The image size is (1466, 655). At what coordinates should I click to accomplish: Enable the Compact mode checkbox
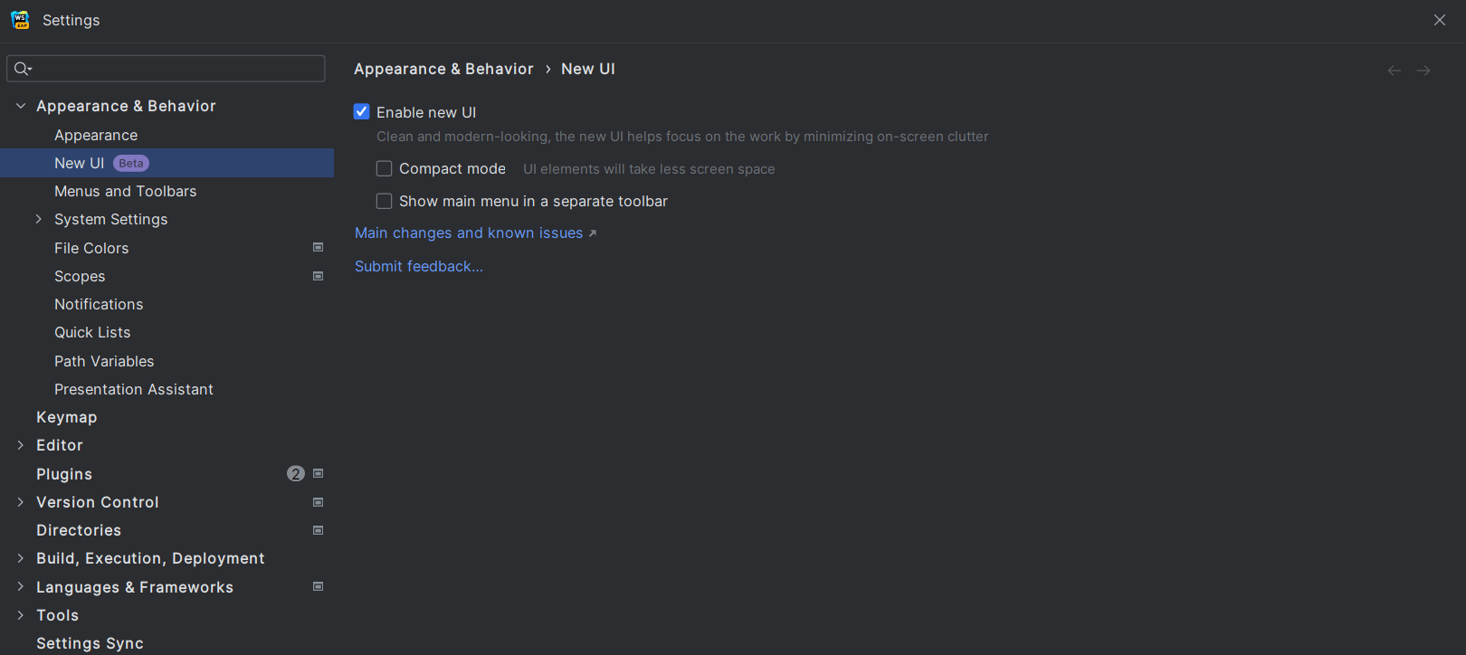[x=385, y=169]
